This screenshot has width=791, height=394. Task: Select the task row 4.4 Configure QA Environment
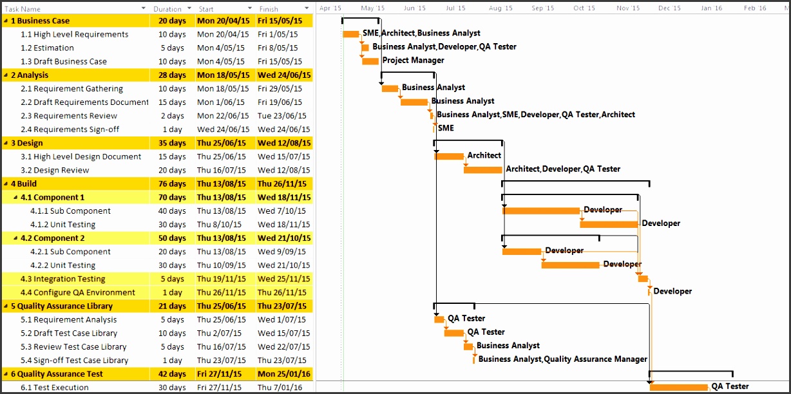77,292
